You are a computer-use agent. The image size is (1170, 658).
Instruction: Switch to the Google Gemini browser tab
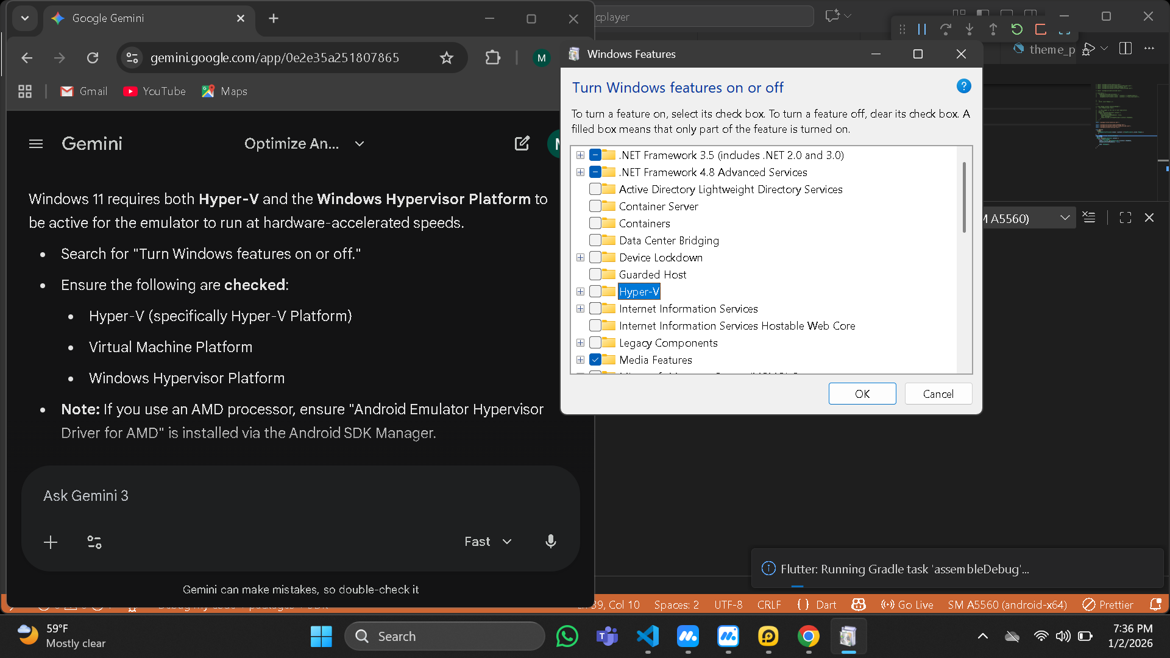(x=148, y=18)
